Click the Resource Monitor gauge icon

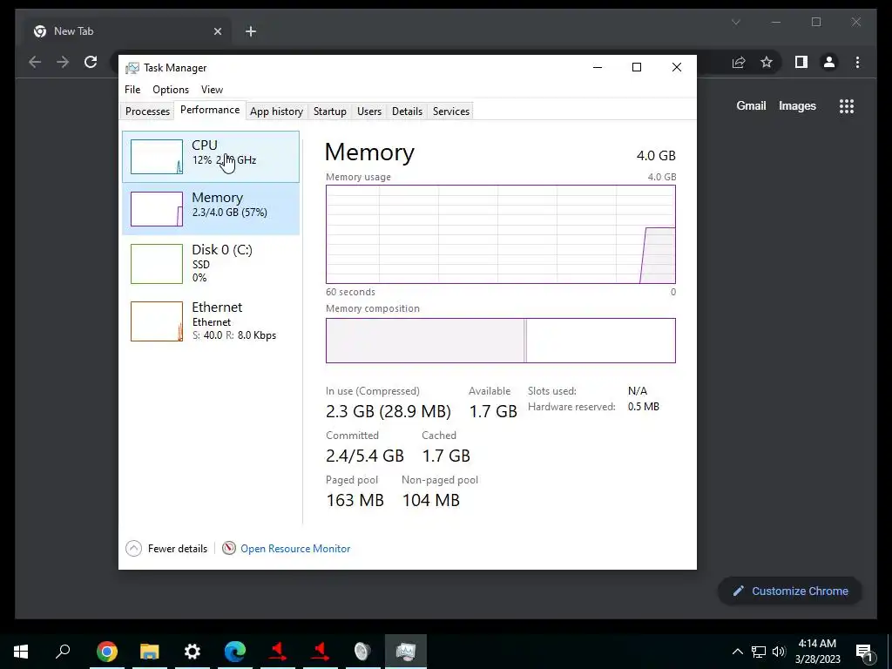click(x=229, y=548)
